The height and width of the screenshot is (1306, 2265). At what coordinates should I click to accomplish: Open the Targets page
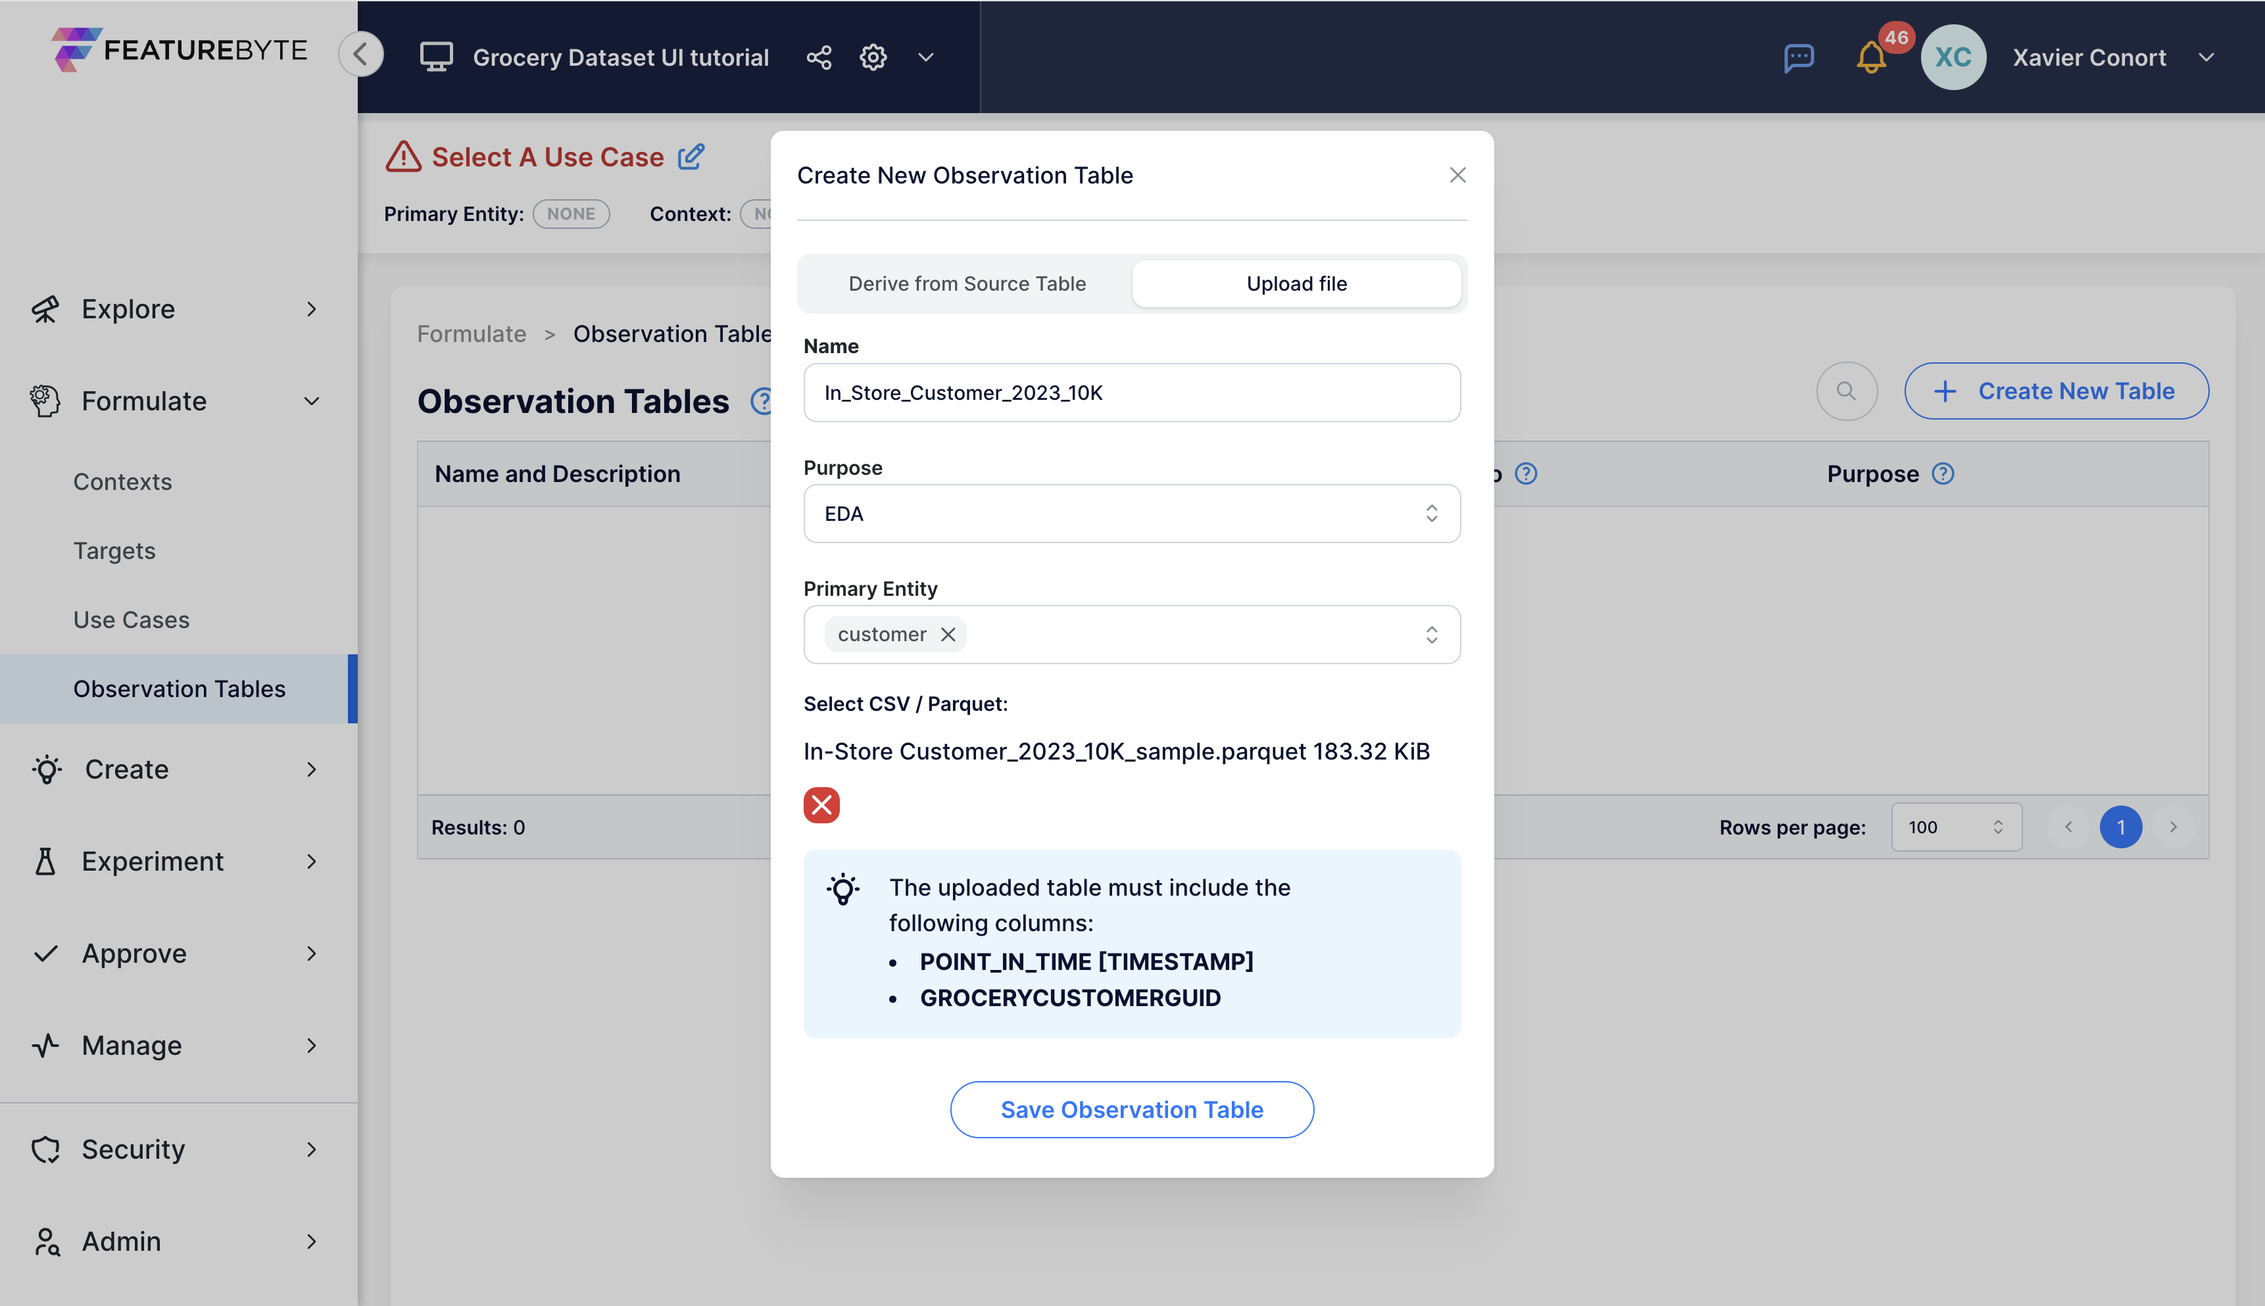[115, 551]
